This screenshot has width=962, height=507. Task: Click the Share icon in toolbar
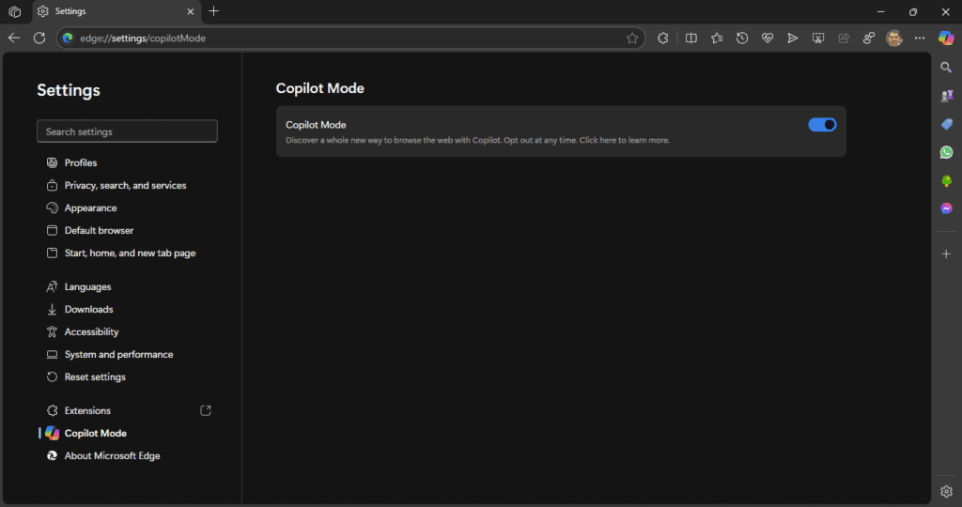844,38
